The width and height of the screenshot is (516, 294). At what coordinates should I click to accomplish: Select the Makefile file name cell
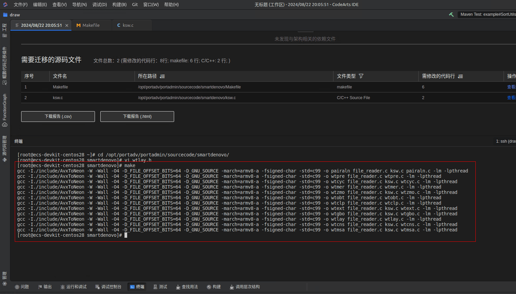60,87
